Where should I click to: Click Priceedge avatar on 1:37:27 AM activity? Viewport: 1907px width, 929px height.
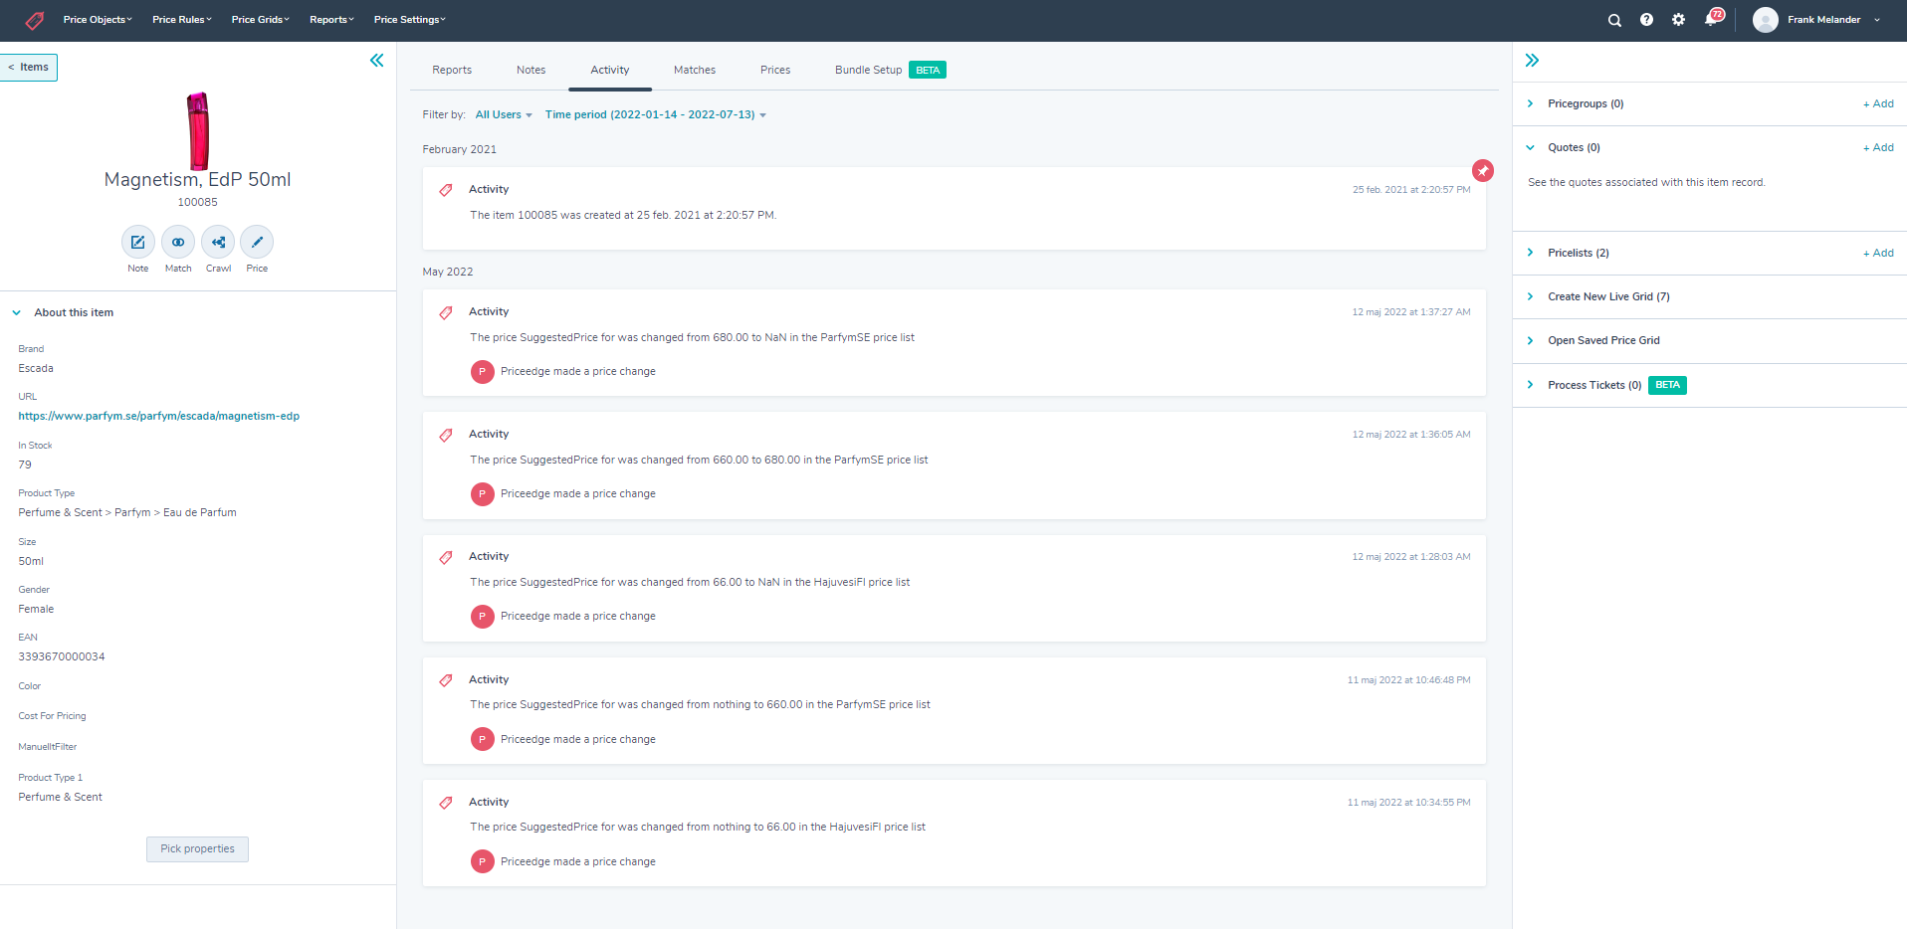[482, 372]
